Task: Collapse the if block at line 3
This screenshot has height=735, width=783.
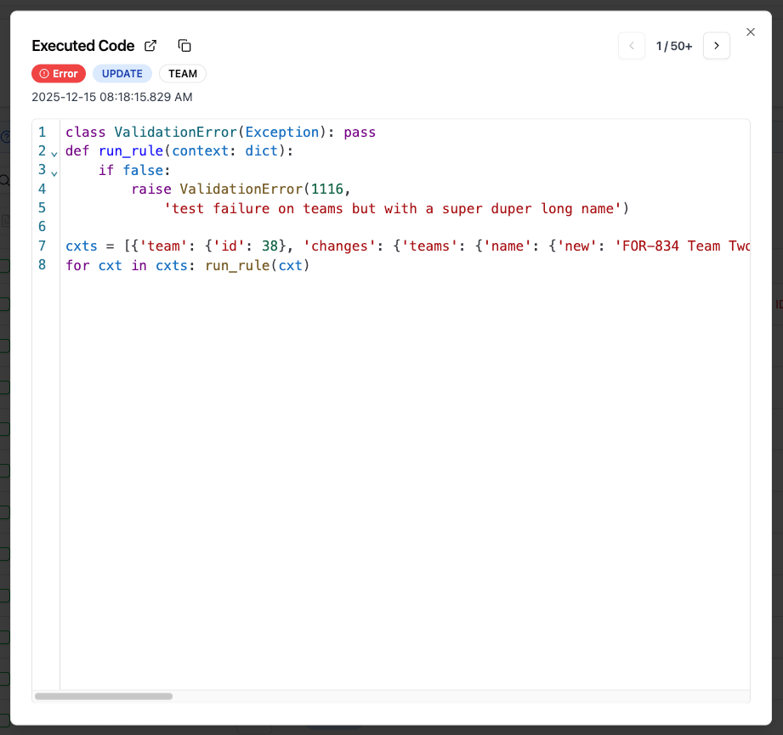Action: (54, 172)
